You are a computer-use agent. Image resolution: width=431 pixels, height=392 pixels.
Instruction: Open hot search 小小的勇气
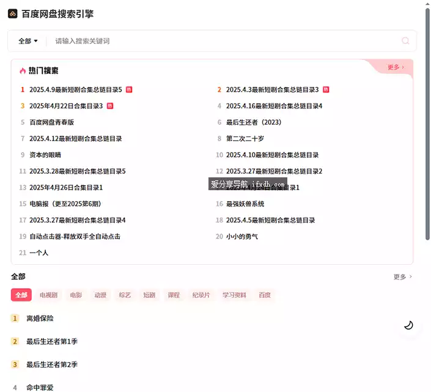tap(242, 237)
